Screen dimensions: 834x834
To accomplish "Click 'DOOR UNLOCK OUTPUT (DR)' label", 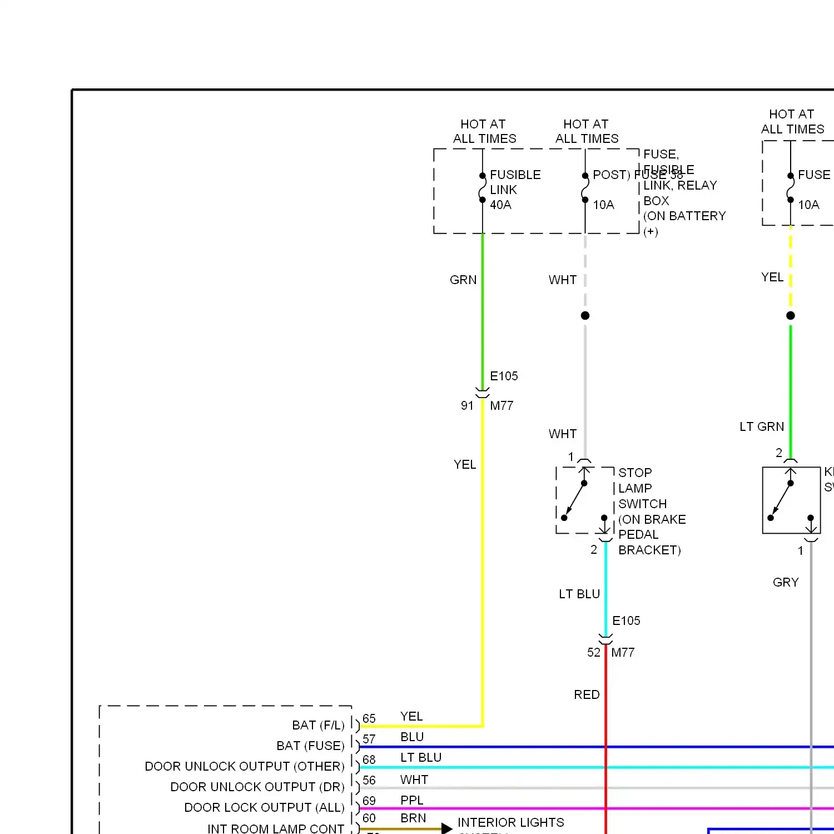I will (x=257, y=787).
